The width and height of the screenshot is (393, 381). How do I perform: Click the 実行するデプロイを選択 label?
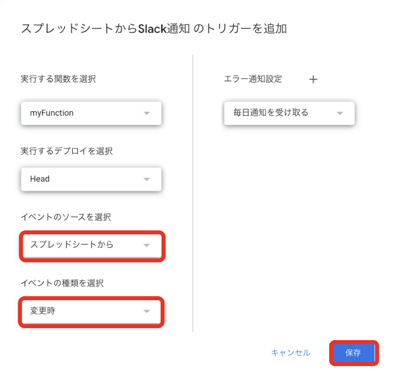pos(66,151)
